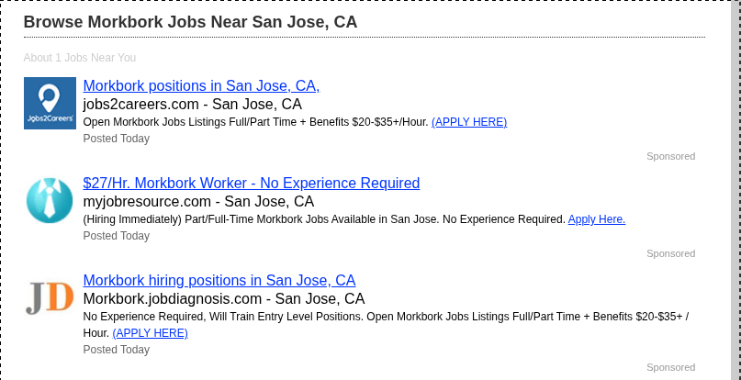The height and width of the screenshot is (380, 741).
Task: Click Sponsored label under jobs2careers listing
Action: 670,156
